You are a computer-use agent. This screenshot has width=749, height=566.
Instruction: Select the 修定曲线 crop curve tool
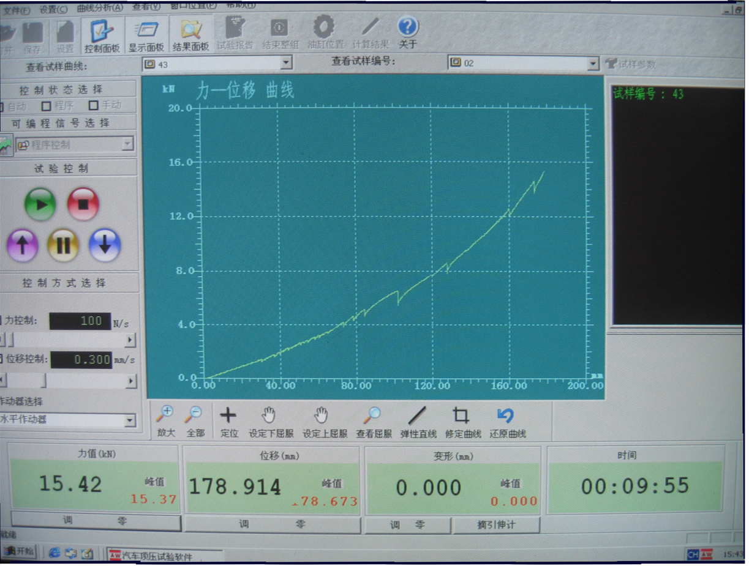coord(461,416)
